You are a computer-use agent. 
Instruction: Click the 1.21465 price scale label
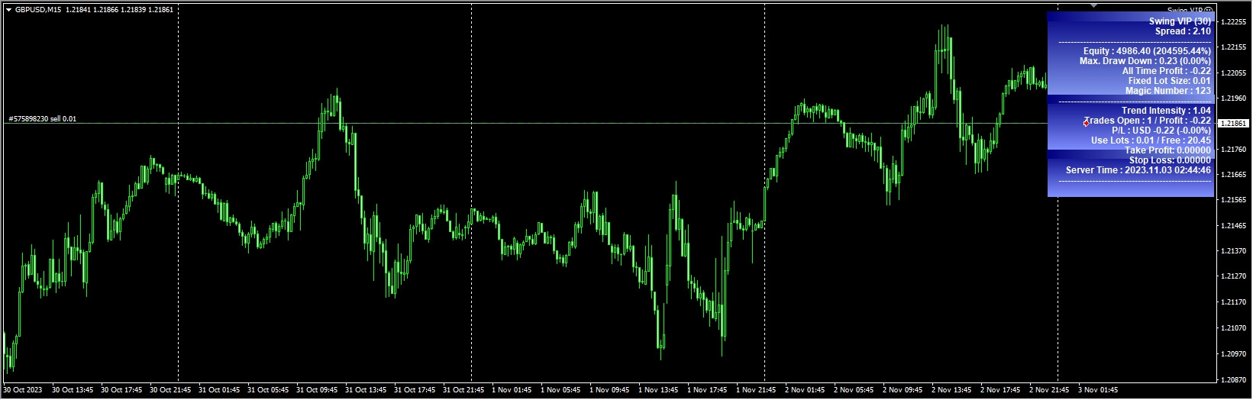pyautogui.click(x=1233, y=226)
